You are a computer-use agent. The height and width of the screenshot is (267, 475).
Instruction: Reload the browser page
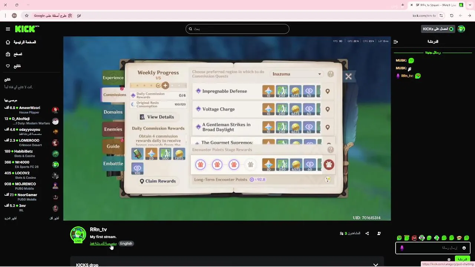[x=452, y=16]
